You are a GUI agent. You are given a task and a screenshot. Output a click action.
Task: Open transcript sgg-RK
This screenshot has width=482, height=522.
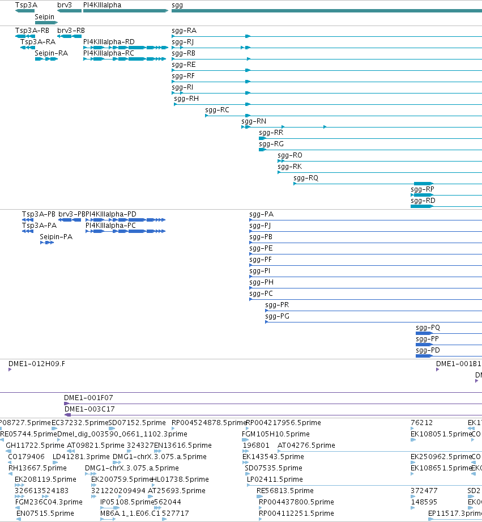tap(290, 167)
